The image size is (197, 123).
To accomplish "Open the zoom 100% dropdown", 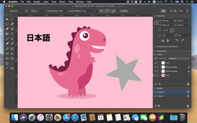I will pos(187,11).
